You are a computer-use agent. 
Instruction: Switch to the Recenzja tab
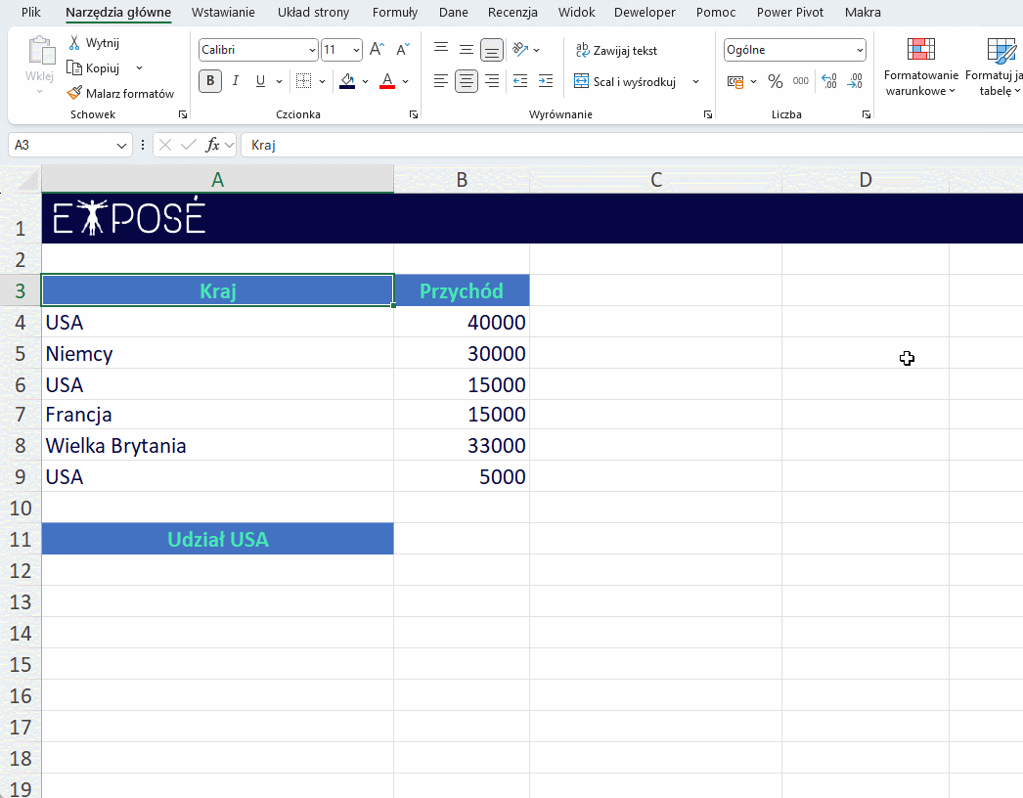tap(512, 12)
